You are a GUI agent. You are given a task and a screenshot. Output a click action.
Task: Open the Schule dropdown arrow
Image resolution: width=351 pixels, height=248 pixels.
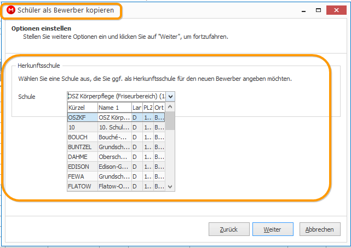170,97
